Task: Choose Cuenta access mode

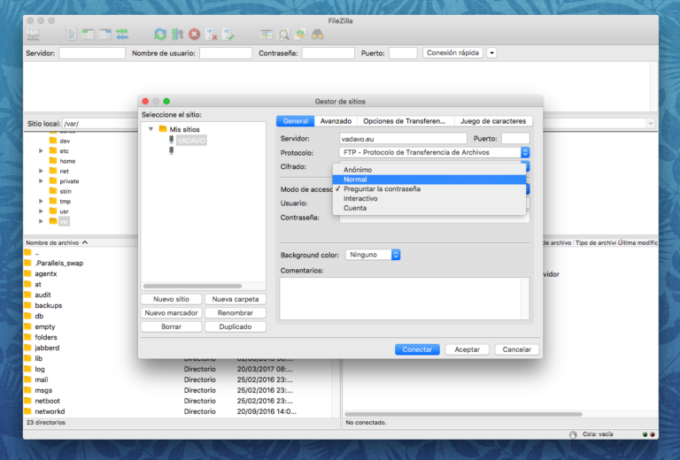Action: [x=429, y=208]
